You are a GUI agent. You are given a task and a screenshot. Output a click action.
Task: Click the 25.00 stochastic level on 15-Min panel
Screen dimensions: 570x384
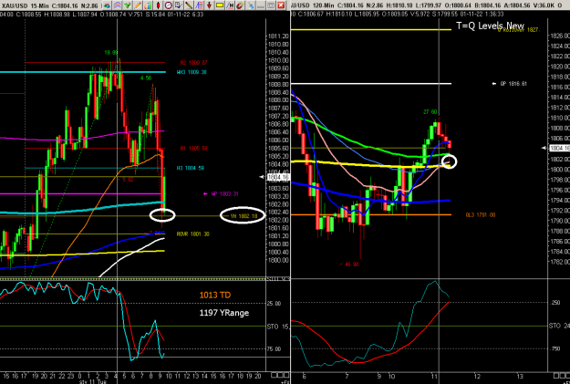click(x=274, y=303)
